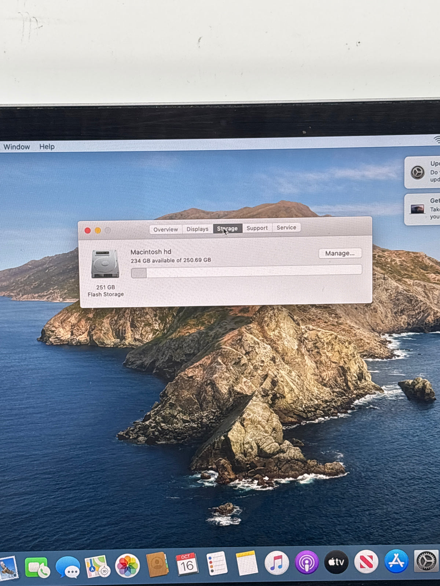Open the software update notification
Image resolution: width=440 pixels, height=586 pixels.
[x=422, y=172]
